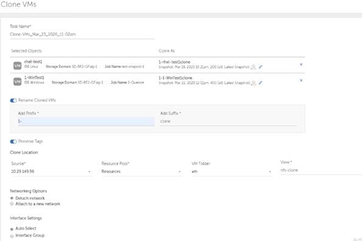Click the Add Suffix field containing clone
This screenshot has width=362, height=241.
[x=229, y=121]
